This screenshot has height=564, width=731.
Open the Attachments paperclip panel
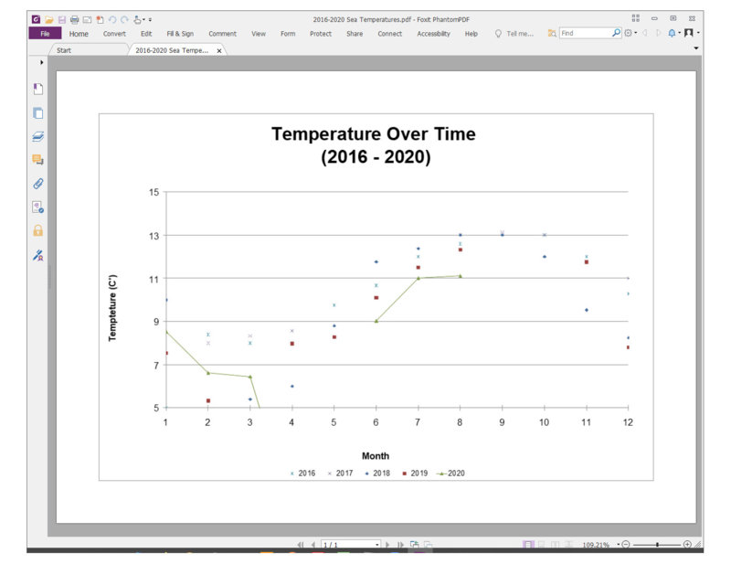38,184
